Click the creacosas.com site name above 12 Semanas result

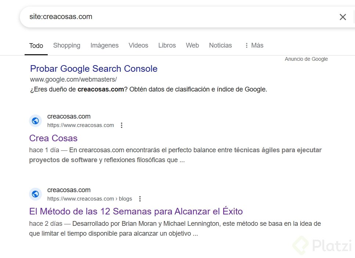pyautogui.click(x=69, y=190)
